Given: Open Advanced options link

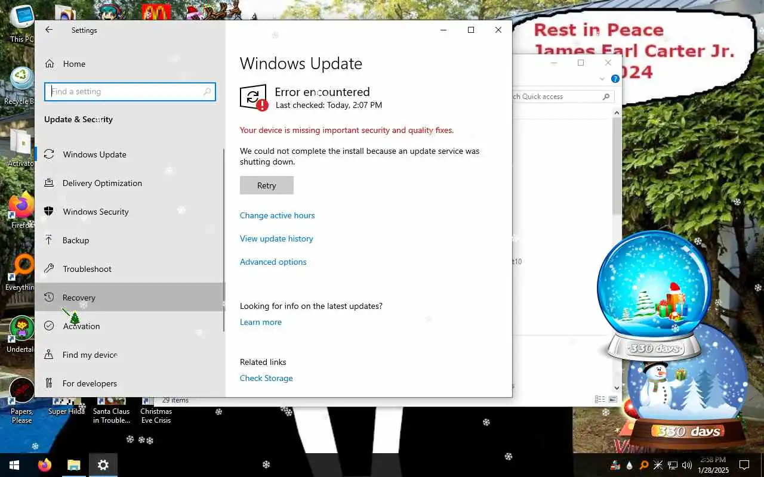Looking at the screenshot, I should (273, 262).
